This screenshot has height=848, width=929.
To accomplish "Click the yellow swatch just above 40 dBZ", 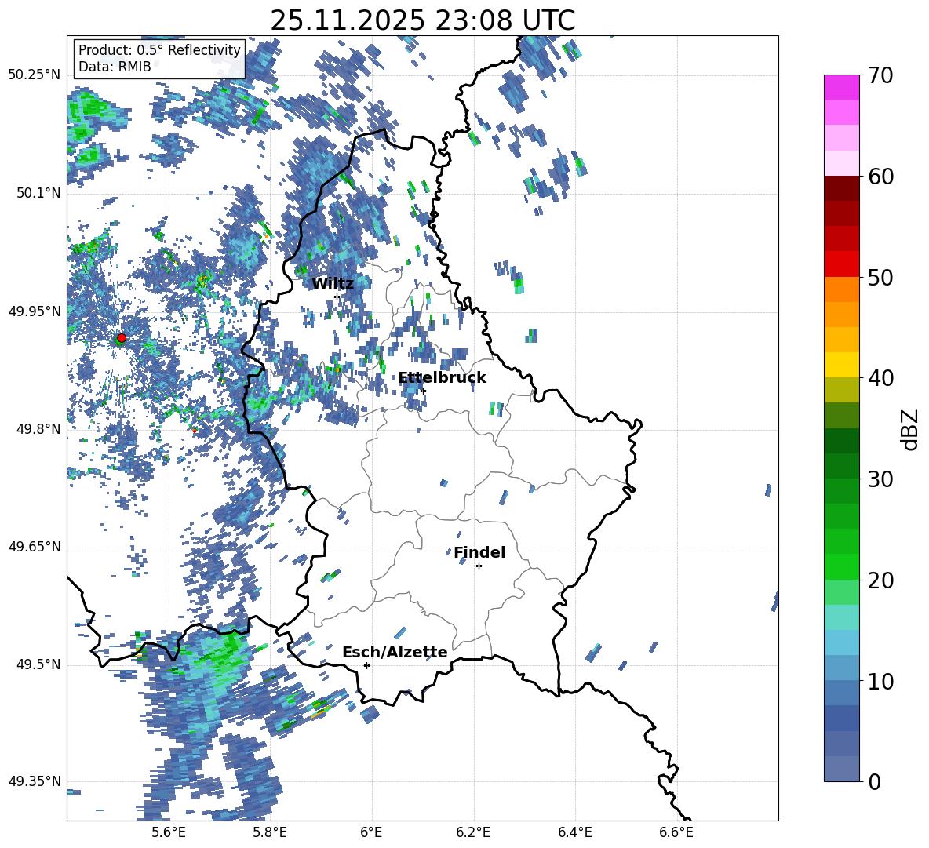I will [x=841, y=365].
